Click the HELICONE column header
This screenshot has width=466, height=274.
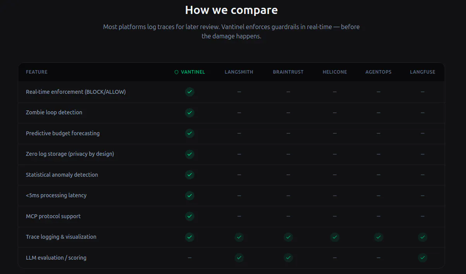335,72
